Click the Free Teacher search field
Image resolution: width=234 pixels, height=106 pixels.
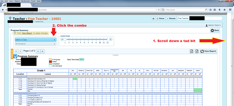tap(200, 18)
